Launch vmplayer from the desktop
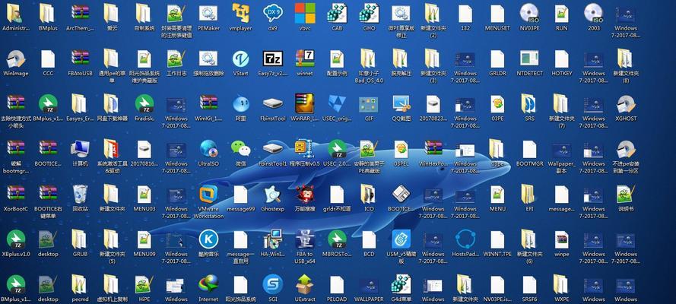676x304 pixels. click(x=240, y=14)
